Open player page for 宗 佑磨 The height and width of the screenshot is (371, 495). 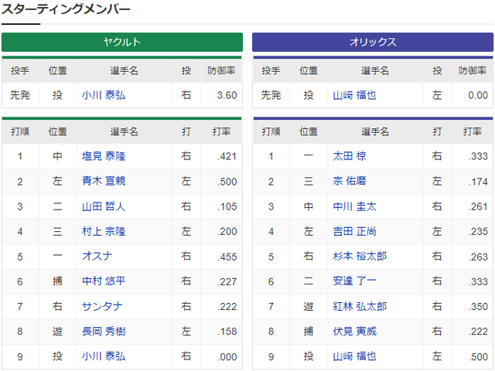pyautogui.click(x=350, y=181)
